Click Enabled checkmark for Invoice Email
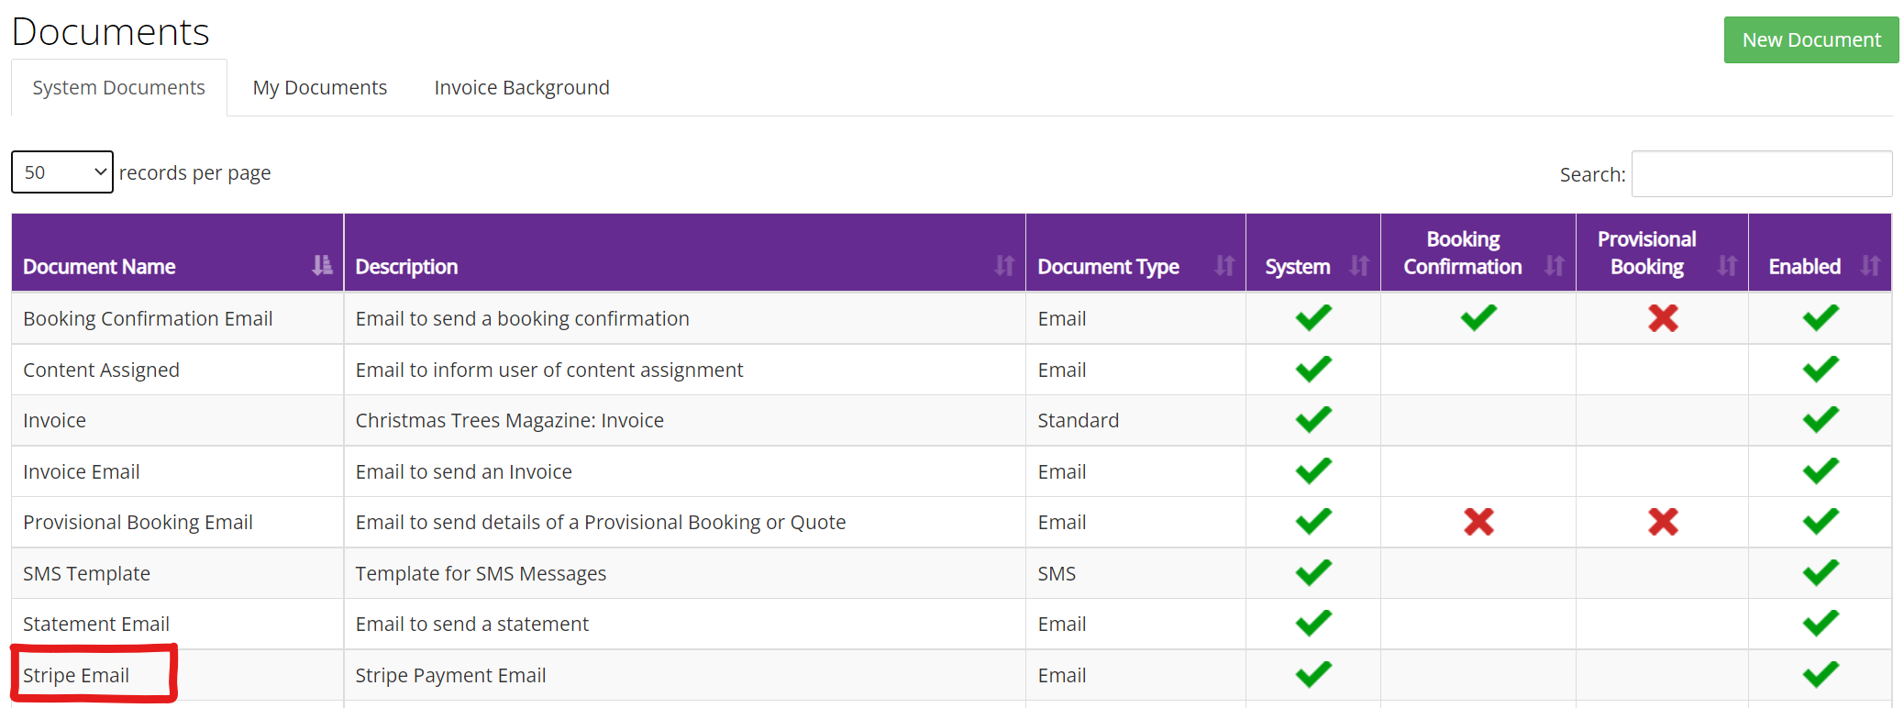 point(1821,471)
